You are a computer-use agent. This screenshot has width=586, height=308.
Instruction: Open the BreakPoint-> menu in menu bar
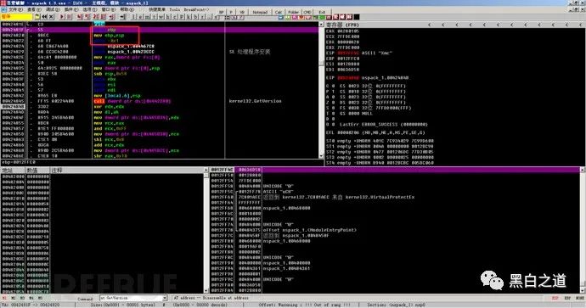(196, 9)
